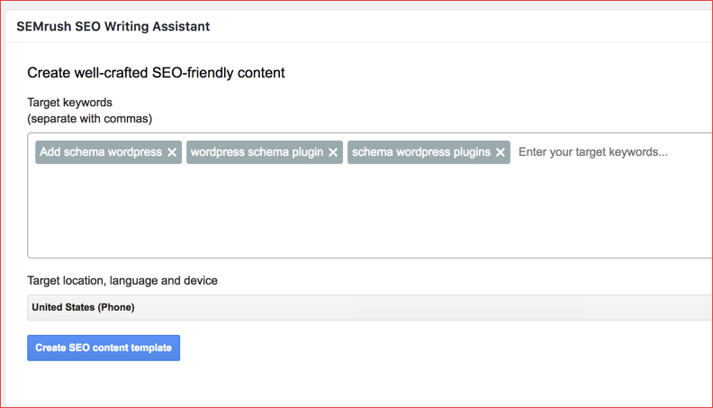Image resolution: width=713 pixels, height=408 pixels.
Task: Click the "Target location, language and device" label
Action: click(x=122, y=281)
